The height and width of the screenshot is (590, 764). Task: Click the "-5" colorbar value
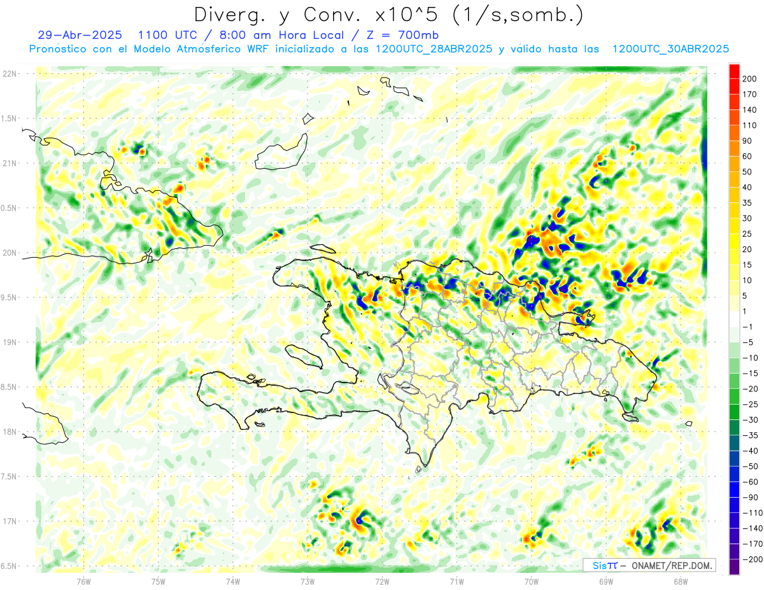(x=749, y=342)
